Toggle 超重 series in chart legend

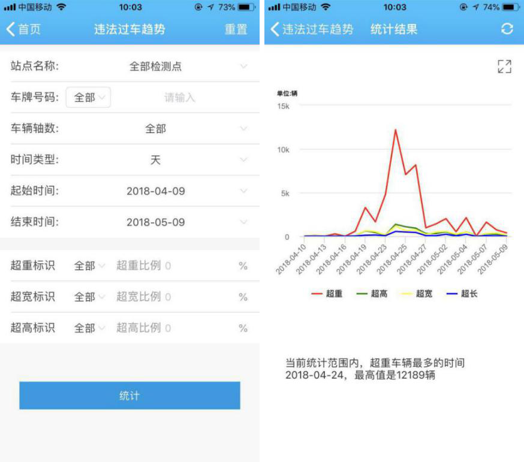point(327,294)
